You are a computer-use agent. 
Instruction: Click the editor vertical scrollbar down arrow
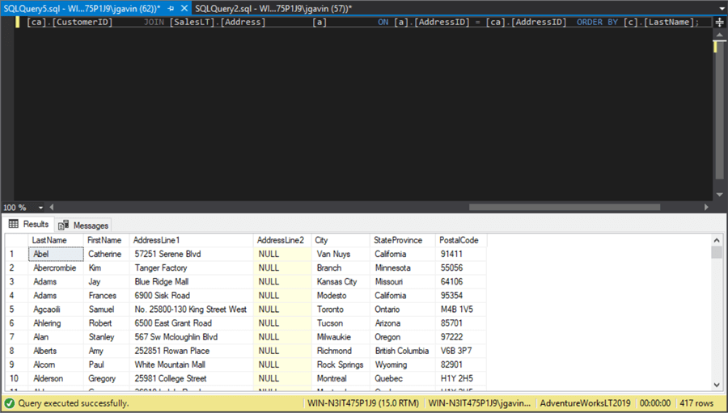tap(720, 195)
